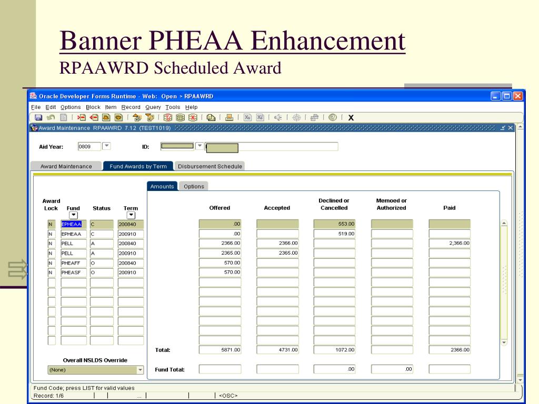The height and width of the screenshot is (404, 539).
Task: Close the inner Award Maintenance form
Action: 511,128
